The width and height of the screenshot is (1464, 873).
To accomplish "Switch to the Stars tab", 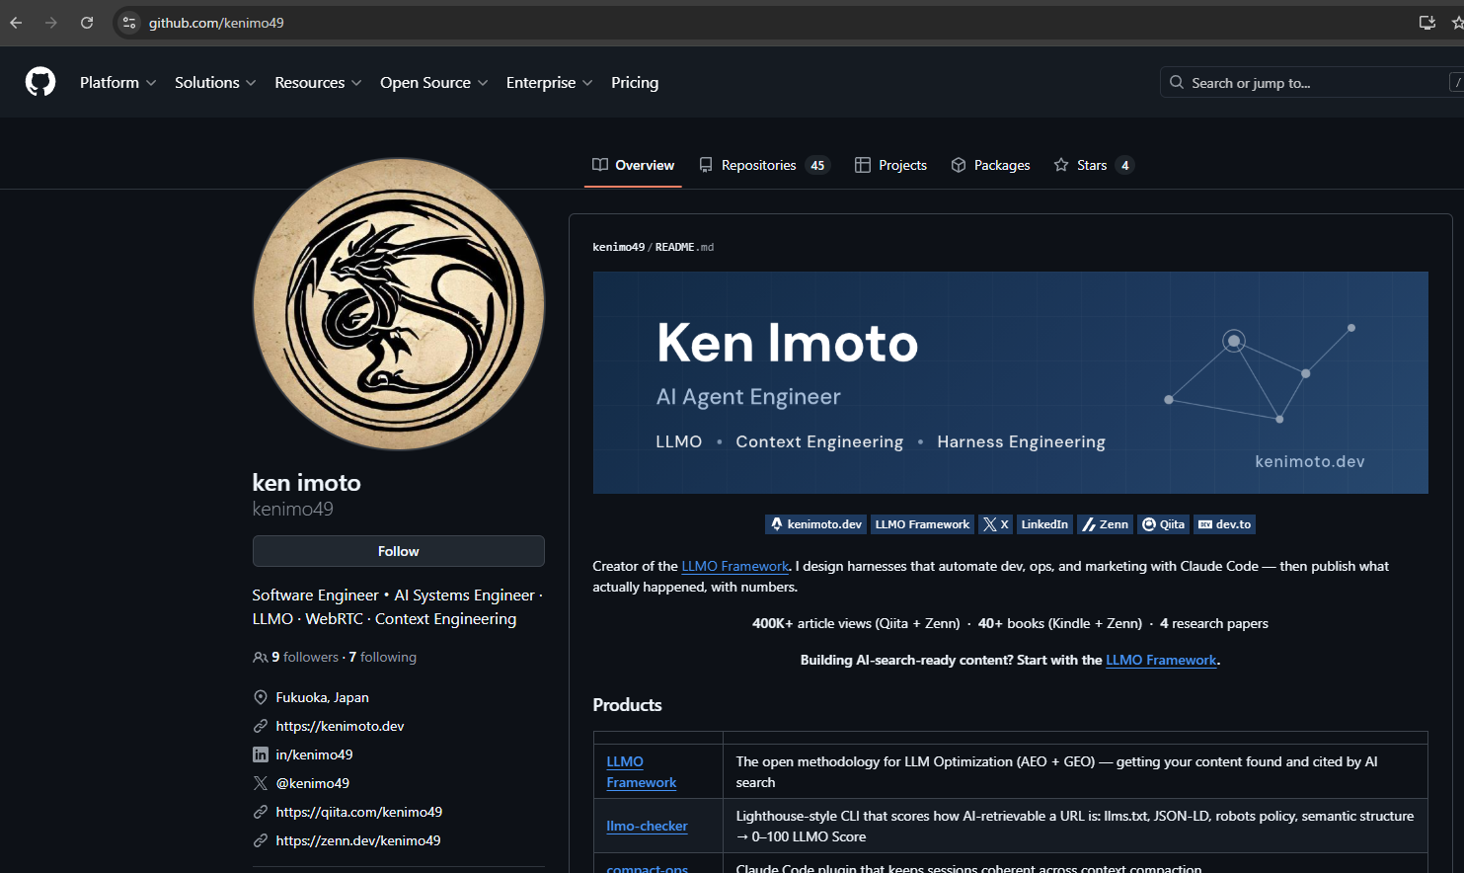I will [x=1094, y=165].
